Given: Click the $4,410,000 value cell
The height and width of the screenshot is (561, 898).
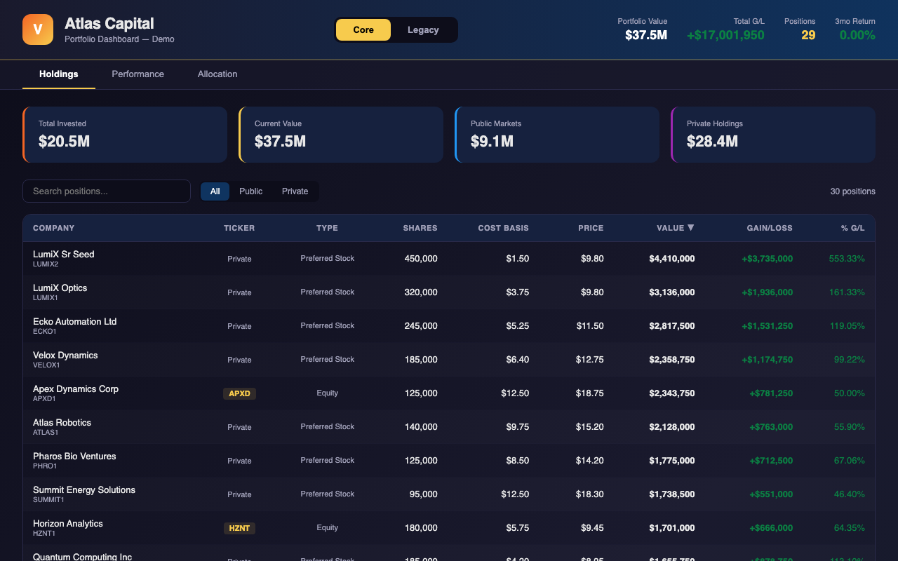Looking at the screenshot, I should [672, 259].
